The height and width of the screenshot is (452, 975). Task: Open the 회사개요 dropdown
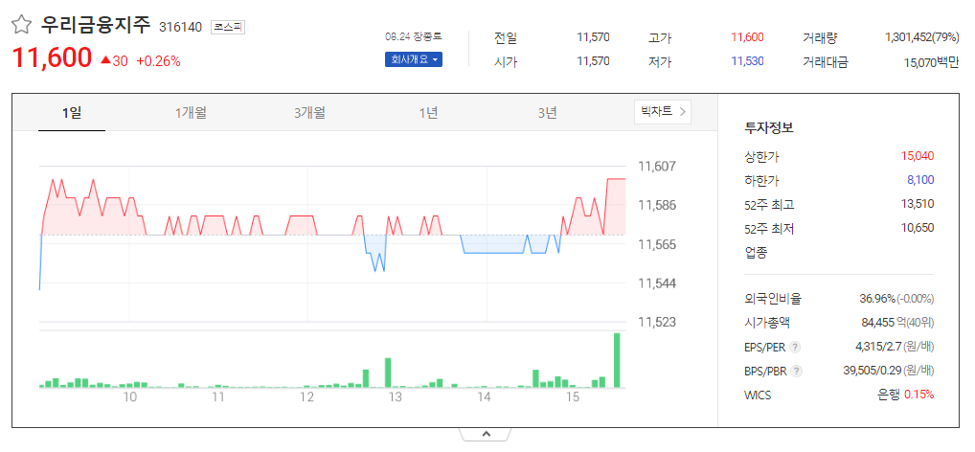(x=414, y=59)
